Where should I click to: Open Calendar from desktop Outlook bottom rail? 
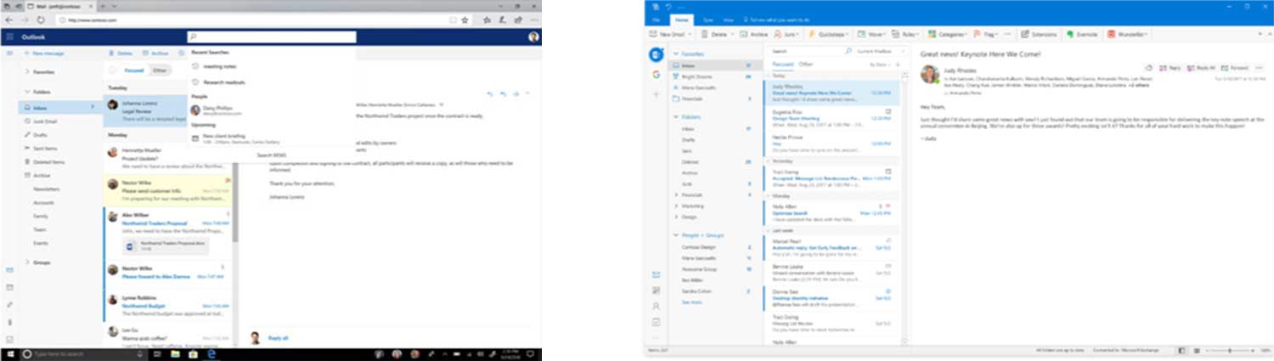(x=656, y=290)
